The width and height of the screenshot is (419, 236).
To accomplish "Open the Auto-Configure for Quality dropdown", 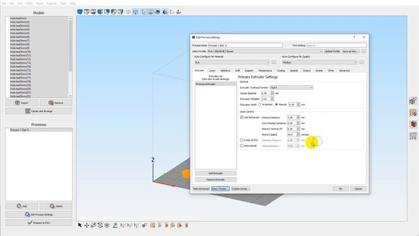I will 319,62.
